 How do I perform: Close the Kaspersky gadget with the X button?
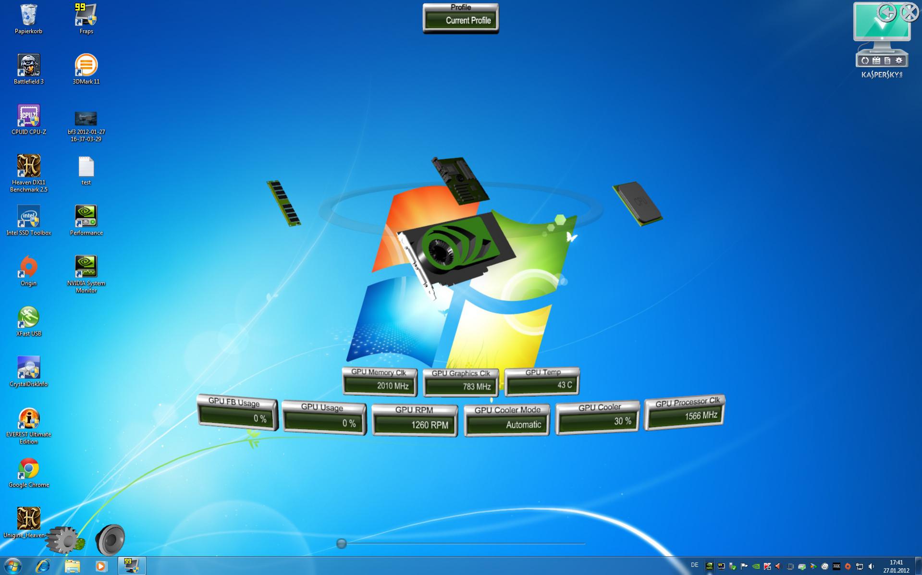point(910,12)
